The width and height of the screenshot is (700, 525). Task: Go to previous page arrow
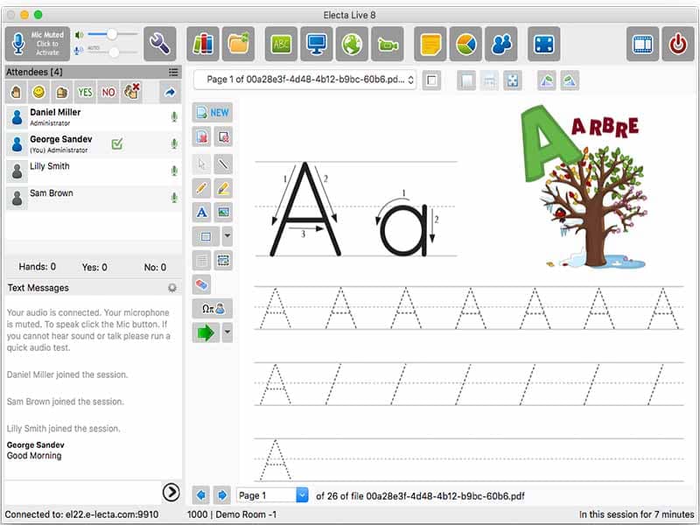201,495
